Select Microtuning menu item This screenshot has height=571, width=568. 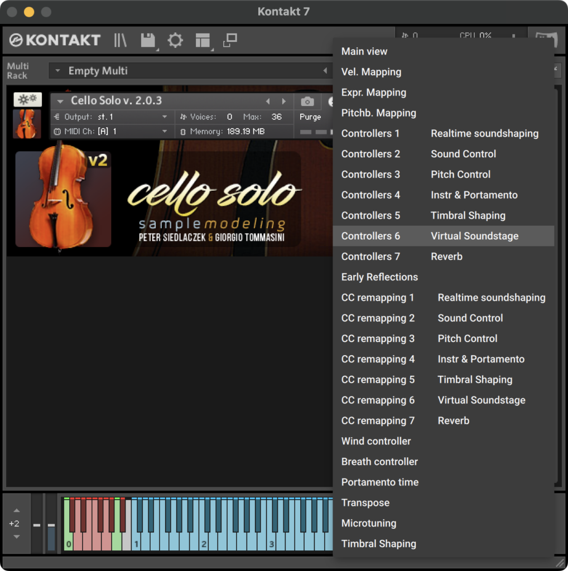[444, 523]
